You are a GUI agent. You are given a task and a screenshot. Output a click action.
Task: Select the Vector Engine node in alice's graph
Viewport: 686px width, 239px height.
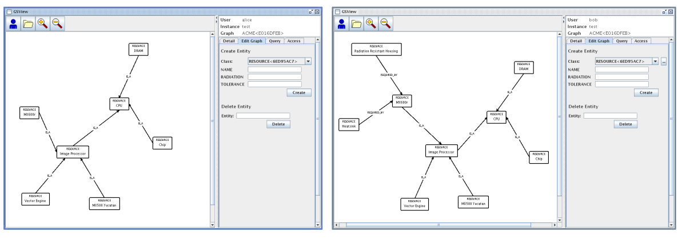coord(34,199)
